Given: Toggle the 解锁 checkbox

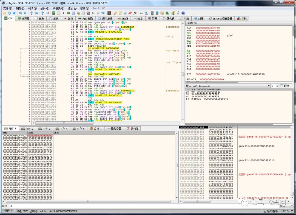Looking at the screenshot, I should coord(281,86).
